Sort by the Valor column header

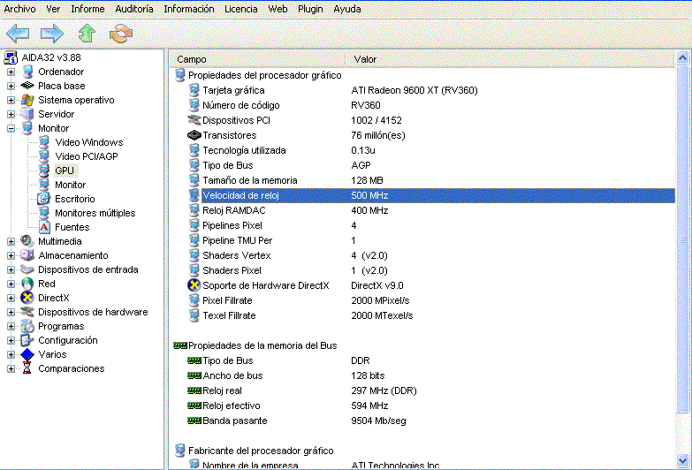point(510,59)
